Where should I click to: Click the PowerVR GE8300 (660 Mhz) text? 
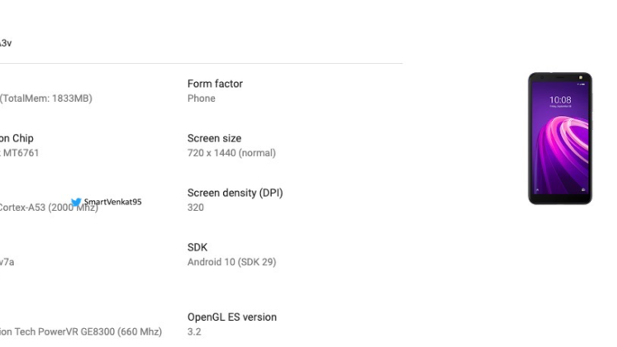coord(81,332)
